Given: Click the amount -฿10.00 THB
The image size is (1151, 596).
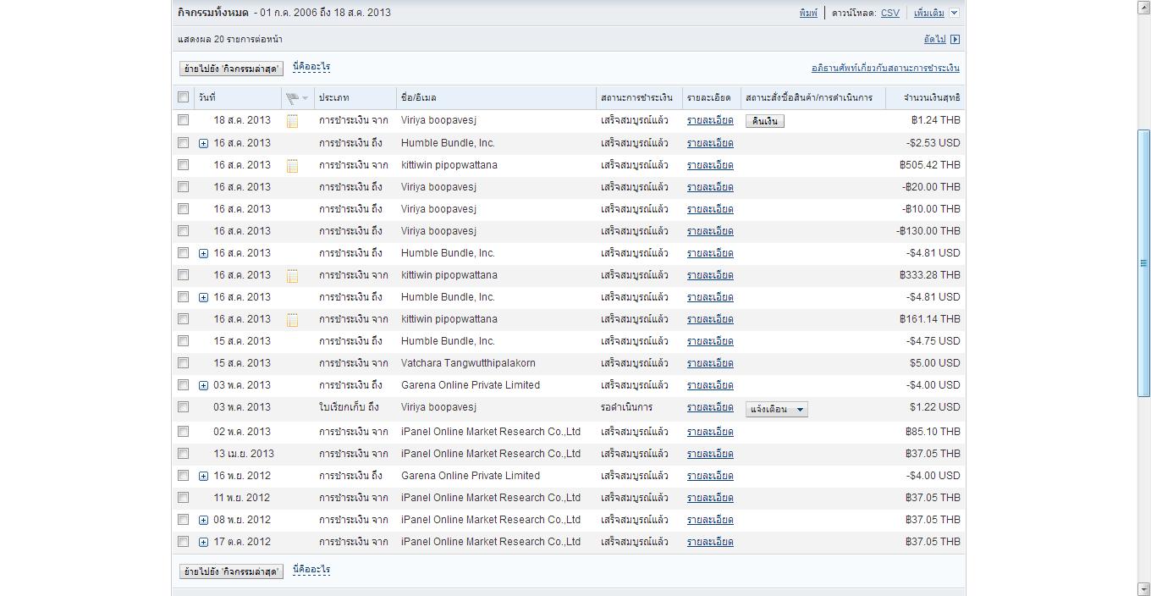Looking at the screenshot, I should click(932, 209).
